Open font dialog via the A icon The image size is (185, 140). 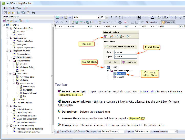point(70,17)
